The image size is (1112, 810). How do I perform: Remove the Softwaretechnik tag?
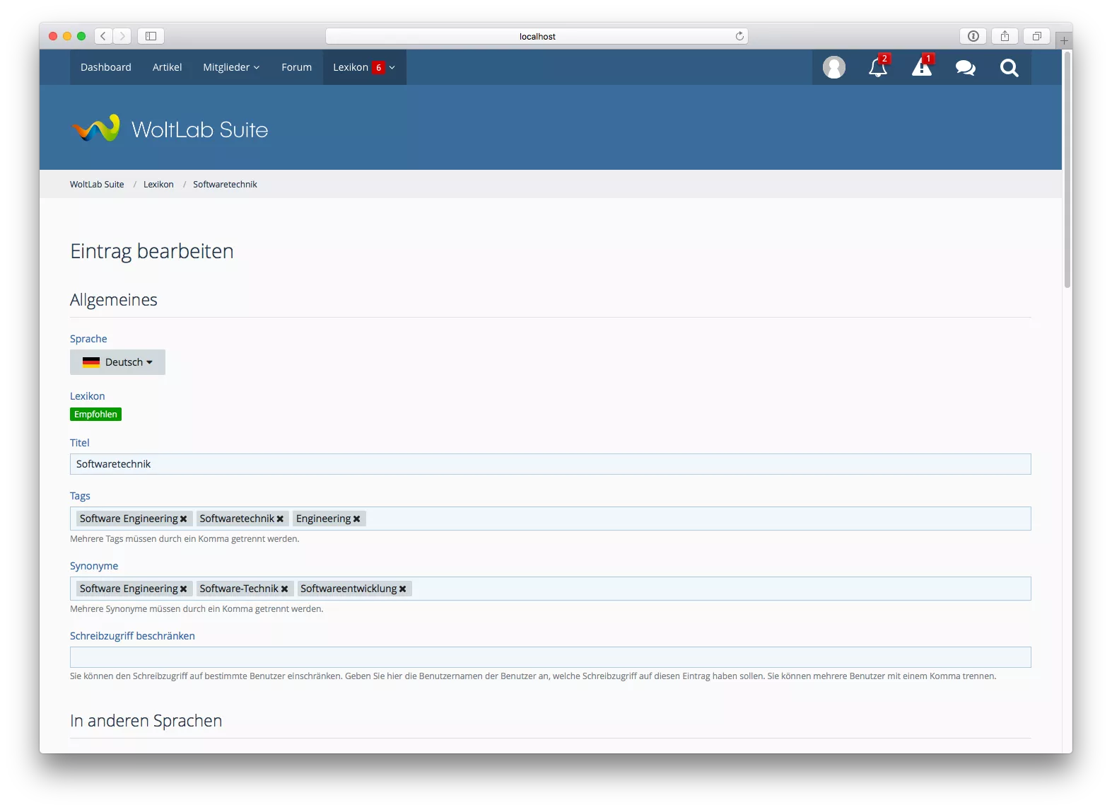coord(280,519)
